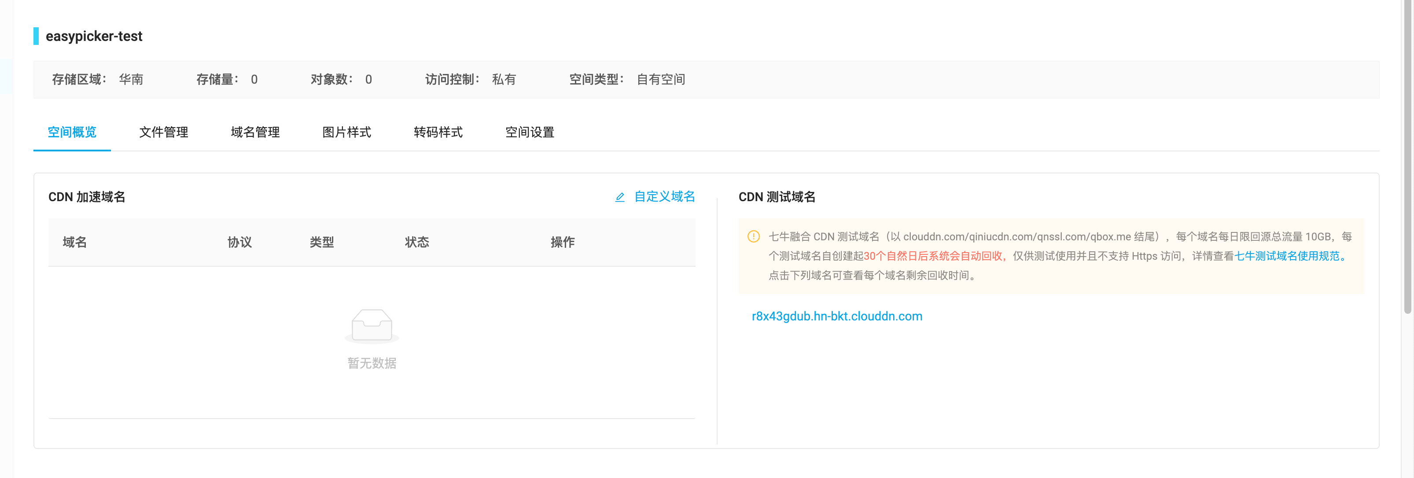Click the page vertical scrollbar
1414x478 pixels.
(1407, 156)
